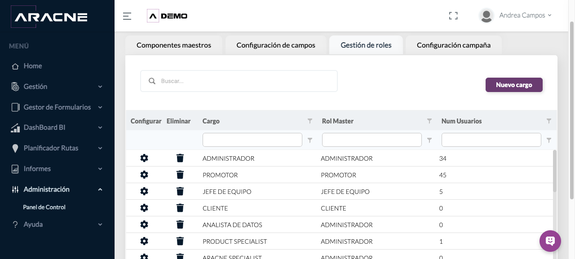Configure the JEFE DE EQUIPO gear icon
Image resolution: width=575 pixels, height=259 pixels.
(144, 191)
